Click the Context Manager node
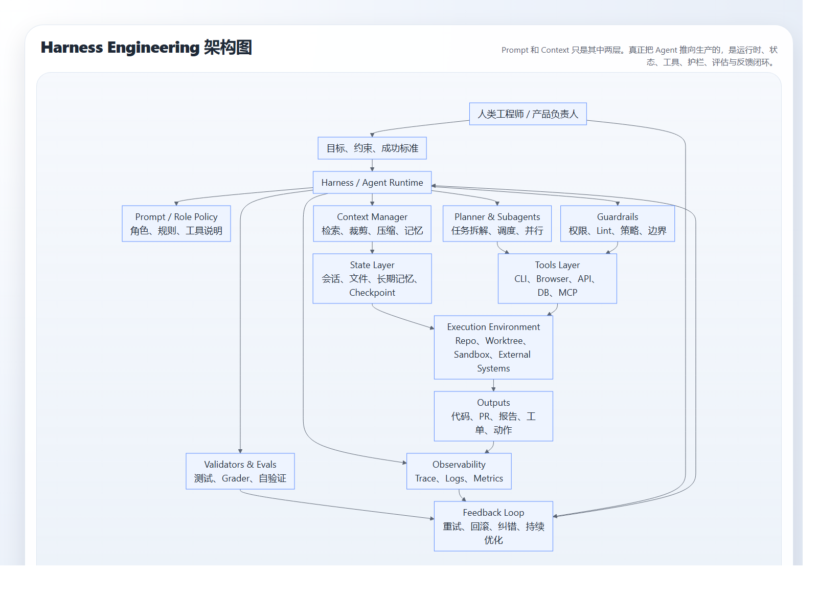Image resolution: width=818 pixels, height=614 pixels. tap(372, 224)
